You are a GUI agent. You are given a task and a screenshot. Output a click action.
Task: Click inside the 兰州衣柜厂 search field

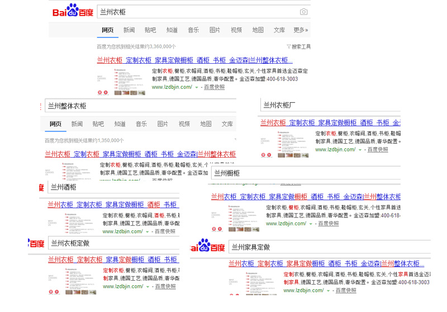pos(331,105)
